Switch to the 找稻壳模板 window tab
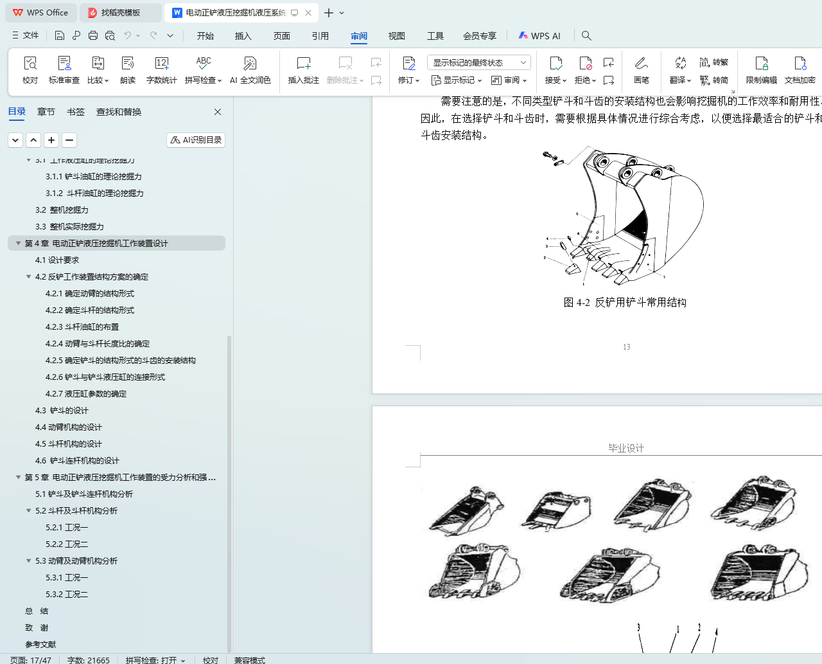The image size is (822, 664). pos(121,13)
